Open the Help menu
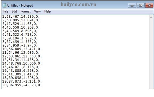The image size is (154, 97). pyautogui.click(x=48, y=11)
